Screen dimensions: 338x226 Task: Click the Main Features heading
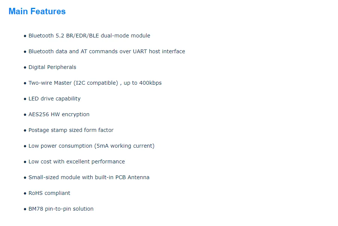[x=37, y=12]
